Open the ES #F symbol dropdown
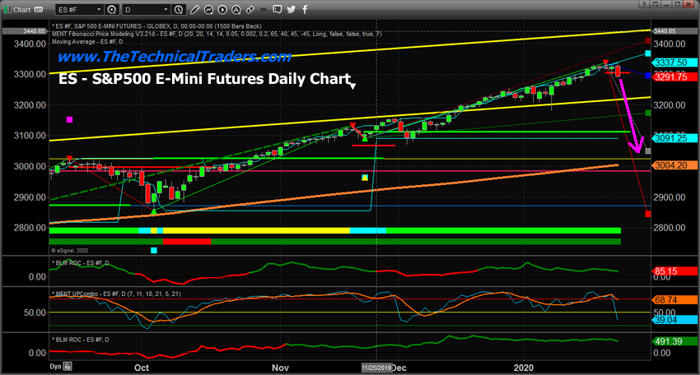This screenshot has height=375, width=700. coord(80,9)
